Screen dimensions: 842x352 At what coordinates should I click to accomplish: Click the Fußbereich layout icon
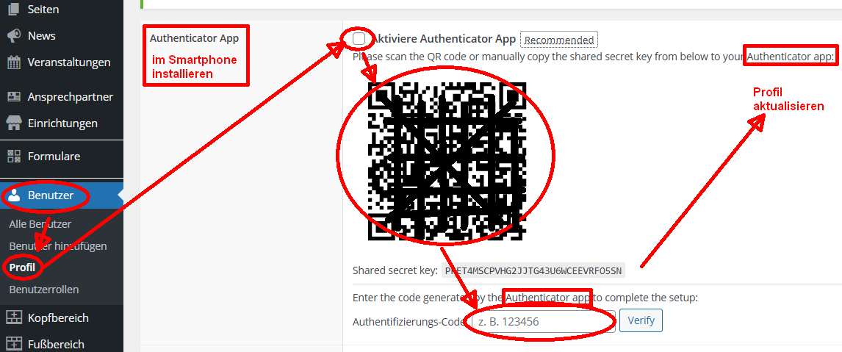tap(14, 344)
